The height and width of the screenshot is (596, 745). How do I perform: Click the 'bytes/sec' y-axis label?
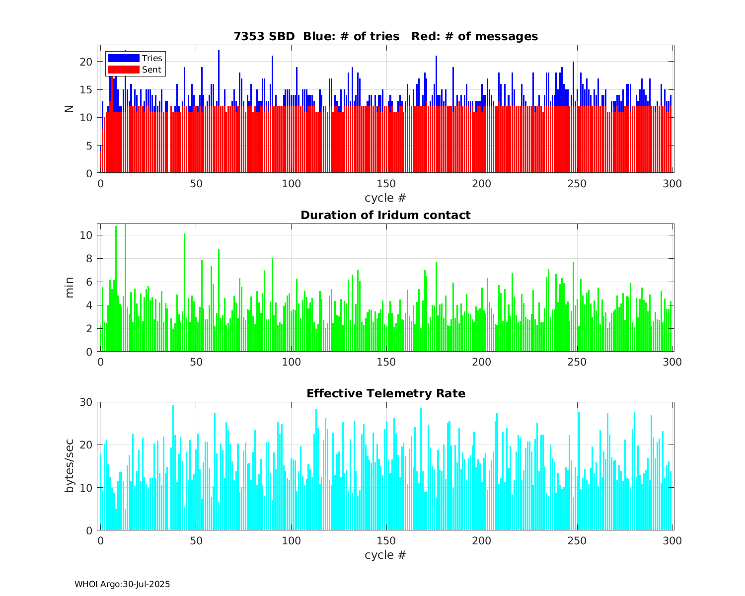[x=69, y=466]
